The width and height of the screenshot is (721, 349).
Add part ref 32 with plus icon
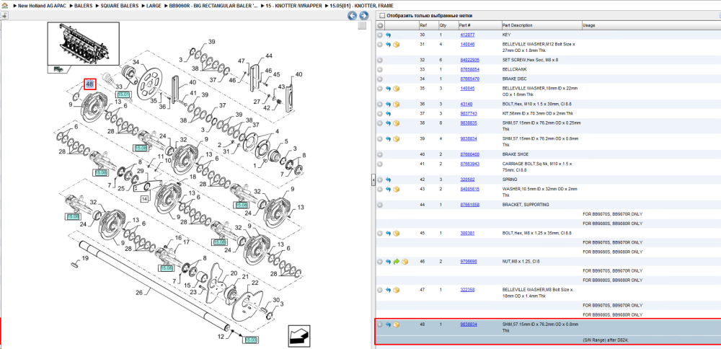[x=380, y=61]
